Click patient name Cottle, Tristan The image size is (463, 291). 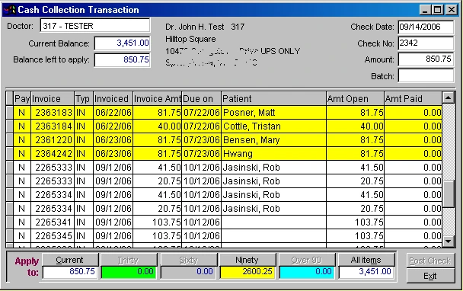click(252, 126)
